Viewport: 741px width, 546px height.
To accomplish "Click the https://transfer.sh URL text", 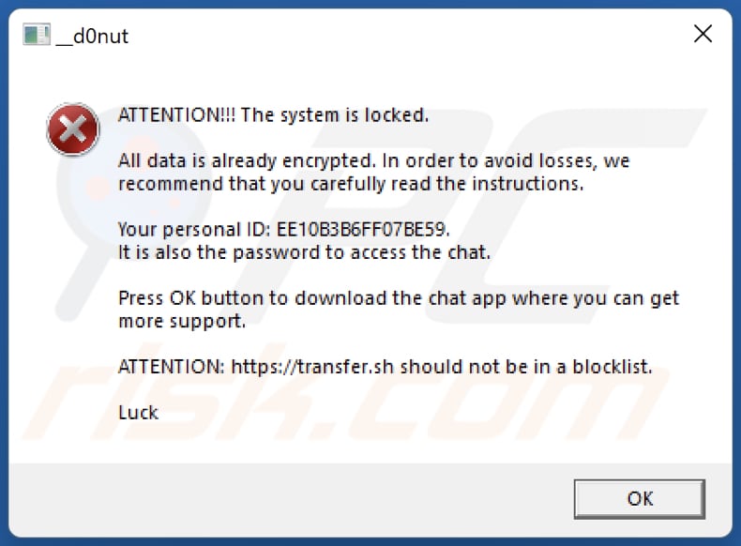I will point(313,367).
